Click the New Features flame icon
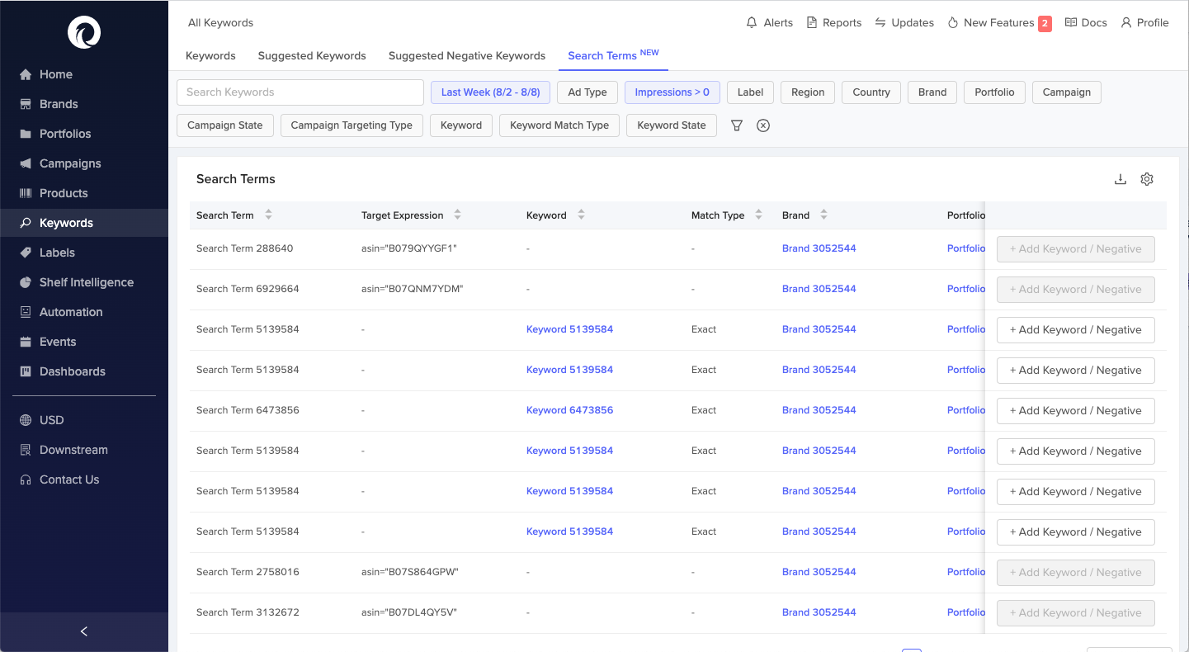 point(953,22)
